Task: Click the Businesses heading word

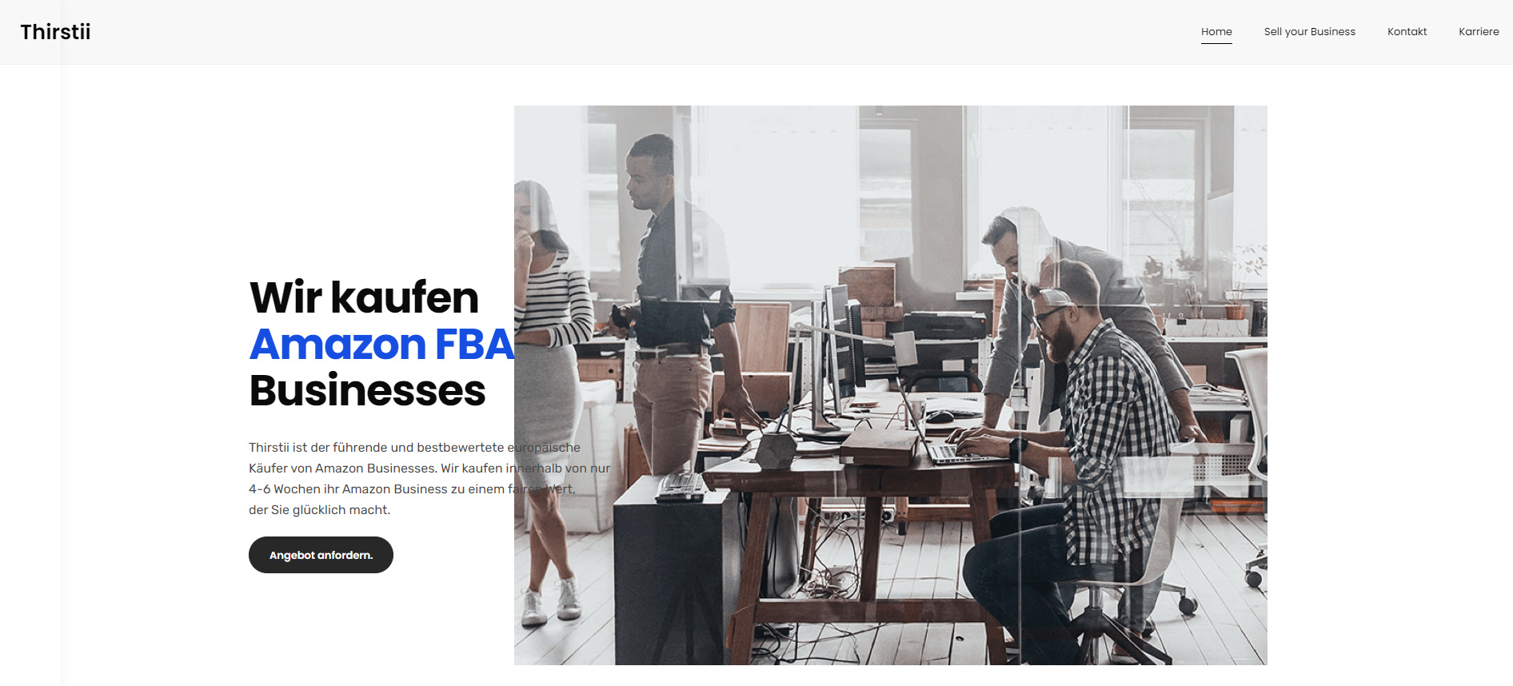Action: 367,391
